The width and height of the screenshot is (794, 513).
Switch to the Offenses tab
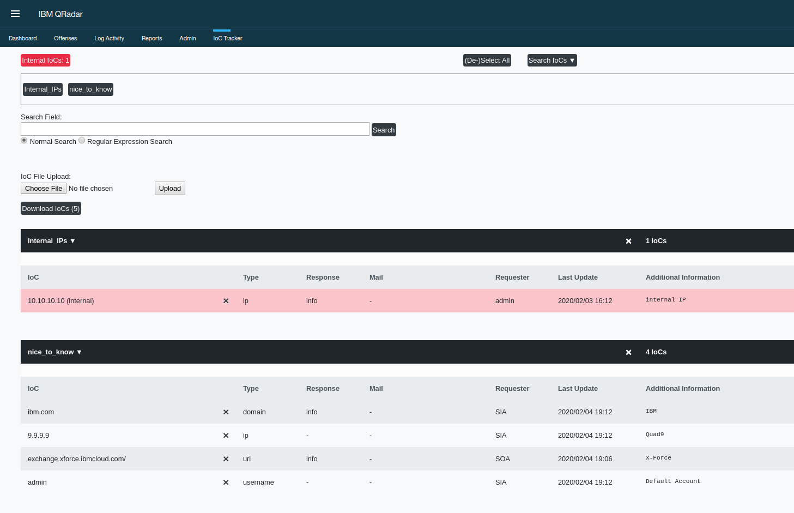click(x=65, y=38)
